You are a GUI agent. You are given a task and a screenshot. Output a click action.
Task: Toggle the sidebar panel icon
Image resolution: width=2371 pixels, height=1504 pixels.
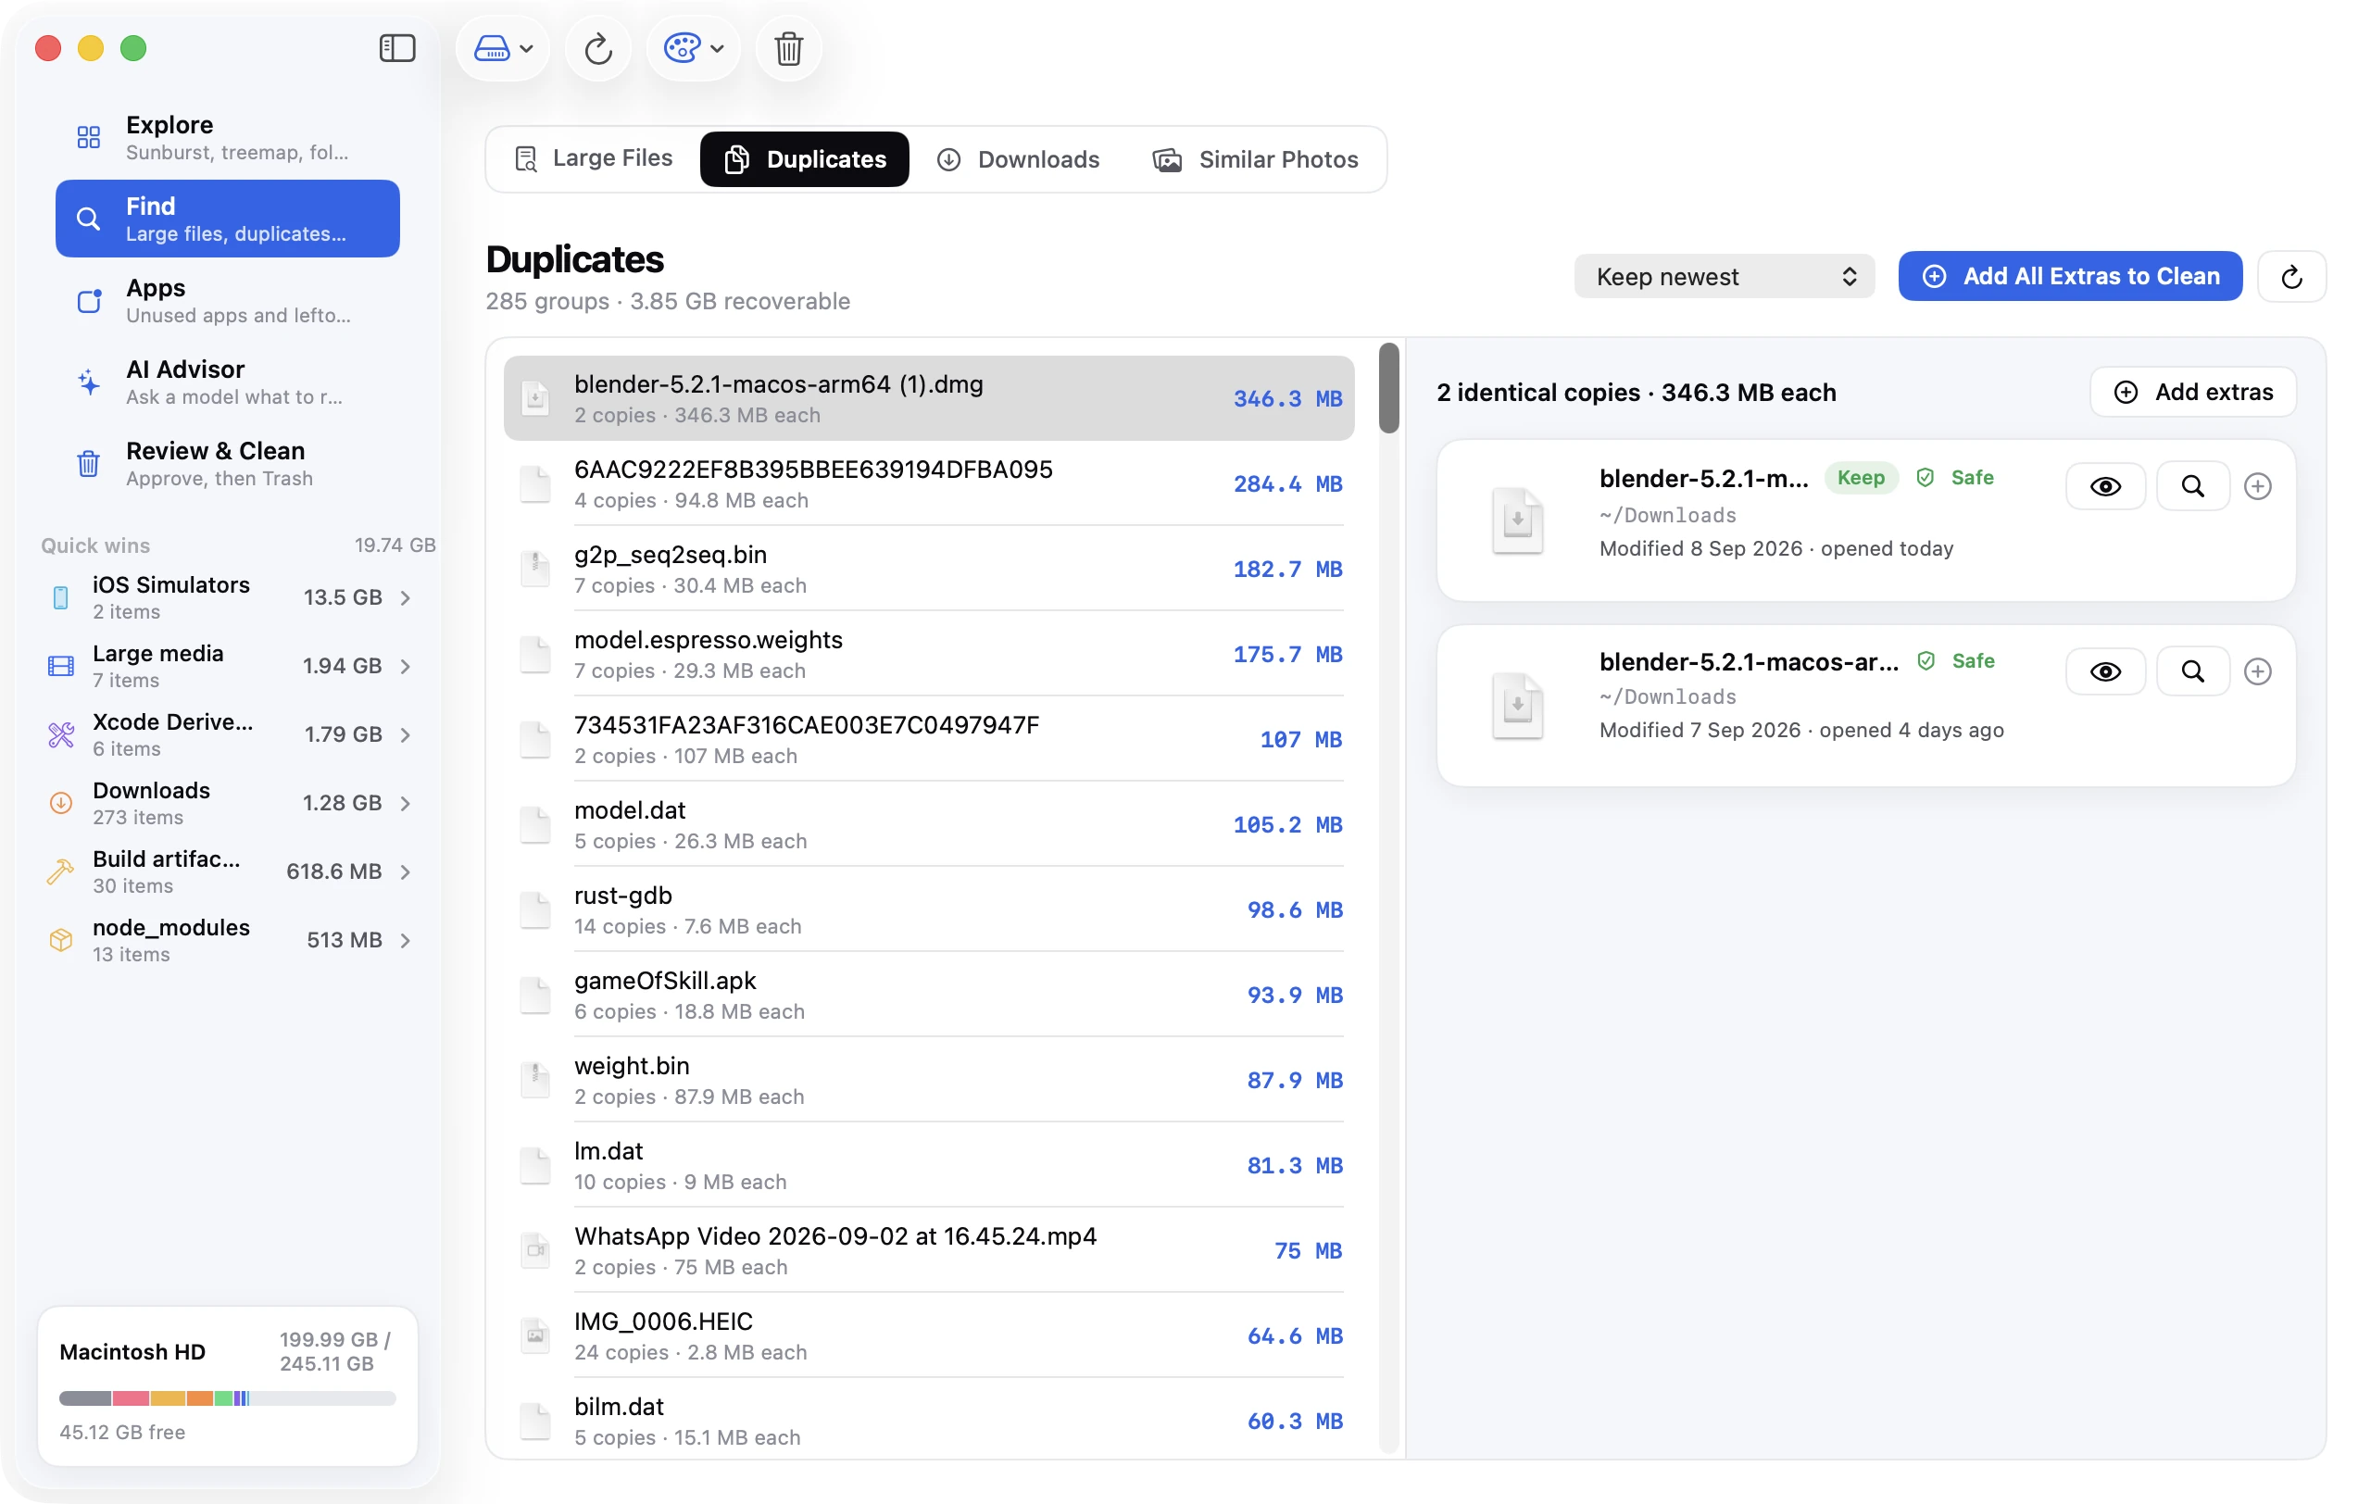point(396,48)
